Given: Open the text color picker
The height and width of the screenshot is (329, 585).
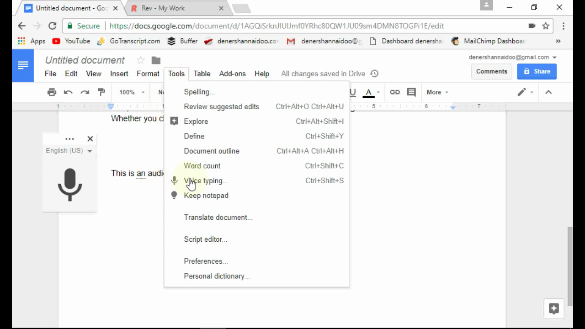Looking at the screenshot, I should [371, 92].
